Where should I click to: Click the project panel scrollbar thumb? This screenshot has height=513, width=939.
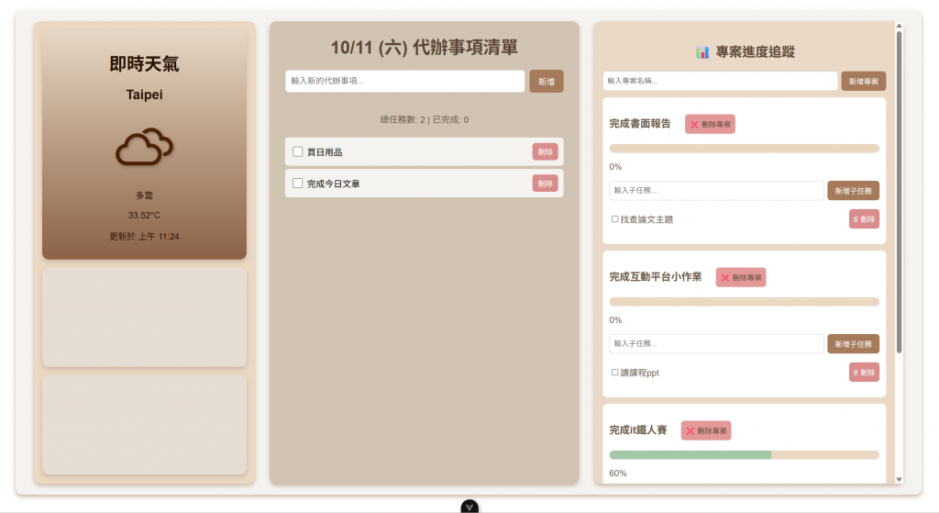[899, 192]
